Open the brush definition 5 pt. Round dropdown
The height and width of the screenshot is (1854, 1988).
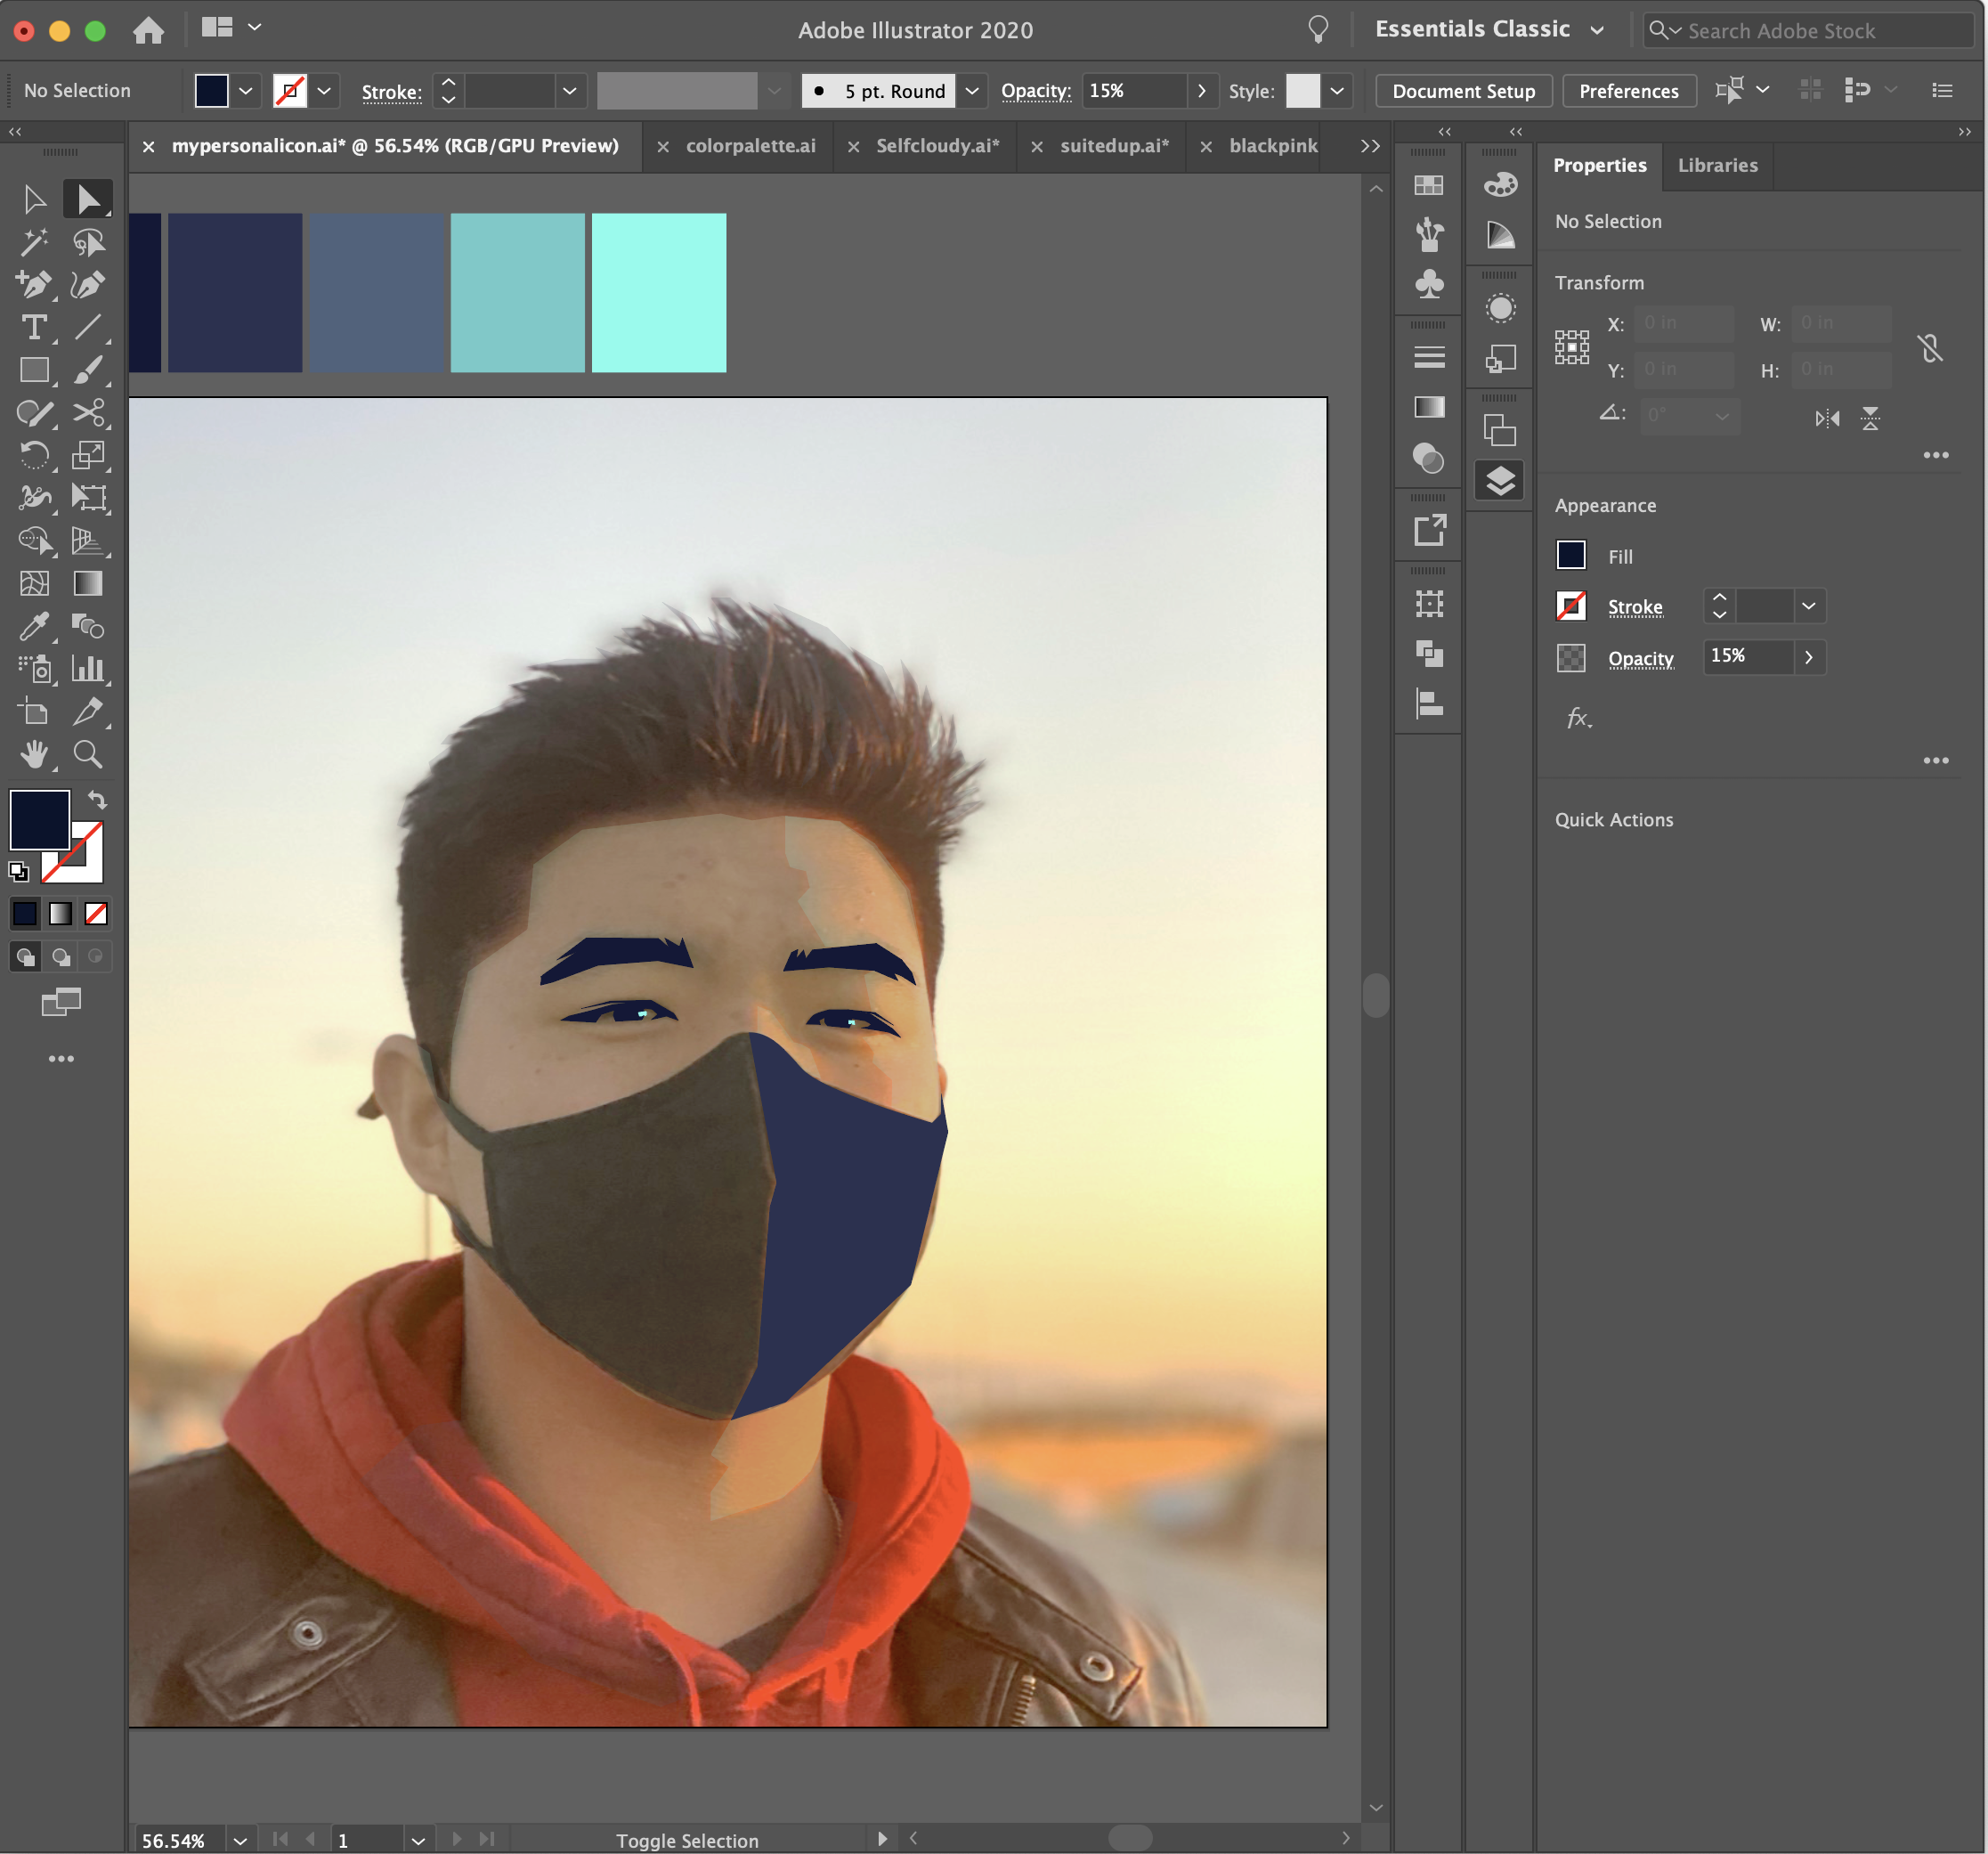971,91
